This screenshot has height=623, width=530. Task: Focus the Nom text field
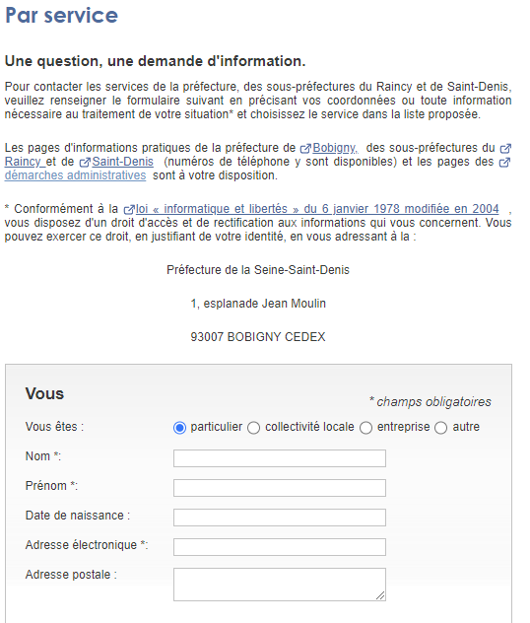coord(280,458)
